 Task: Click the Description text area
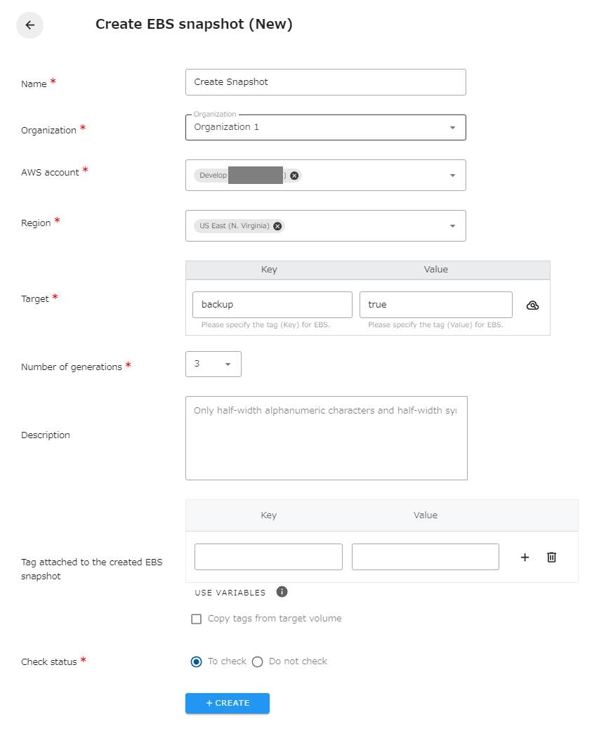(325, 437)
